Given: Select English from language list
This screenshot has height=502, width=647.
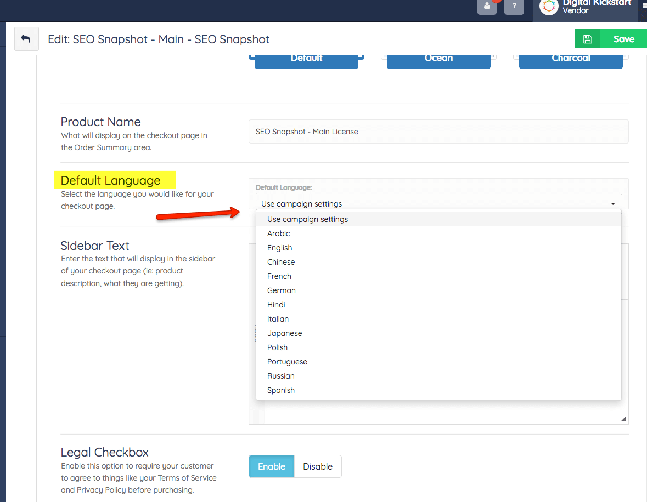Looking at the screenshot, I should pyautogui.click(x=438, y=248).
